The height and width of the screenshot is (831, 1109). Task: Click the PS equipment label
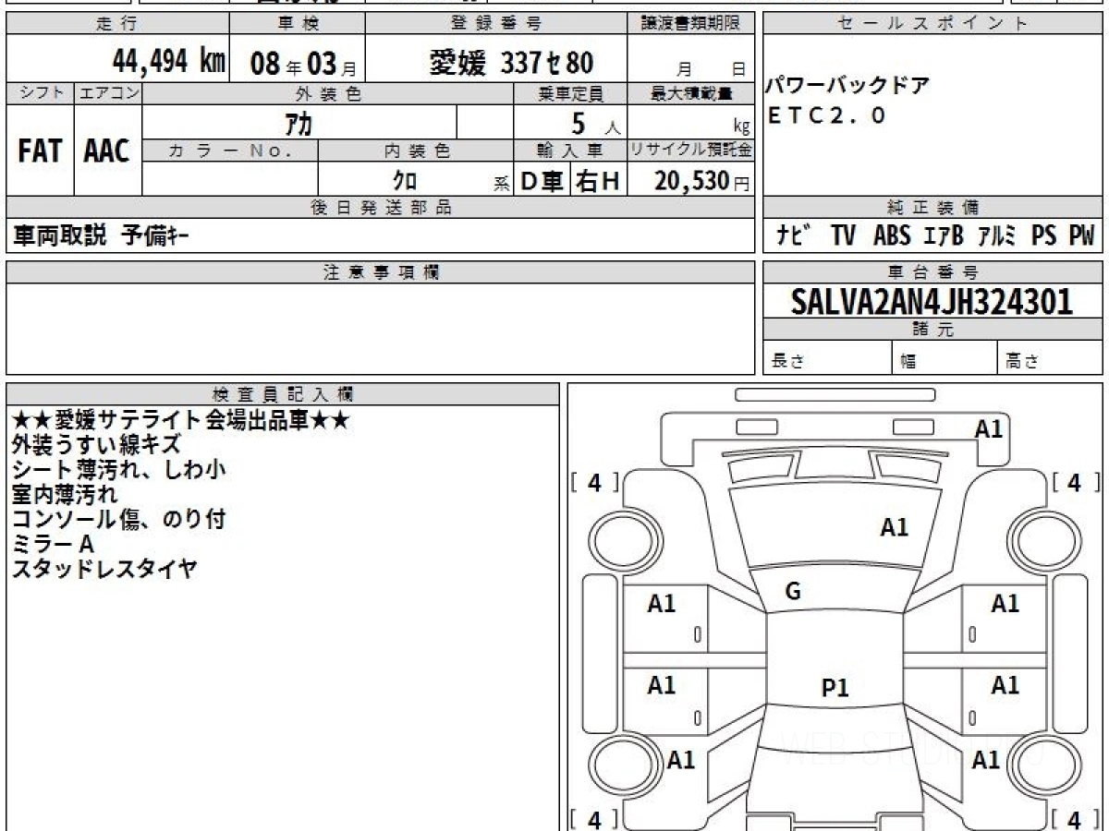click(1044, 236)
